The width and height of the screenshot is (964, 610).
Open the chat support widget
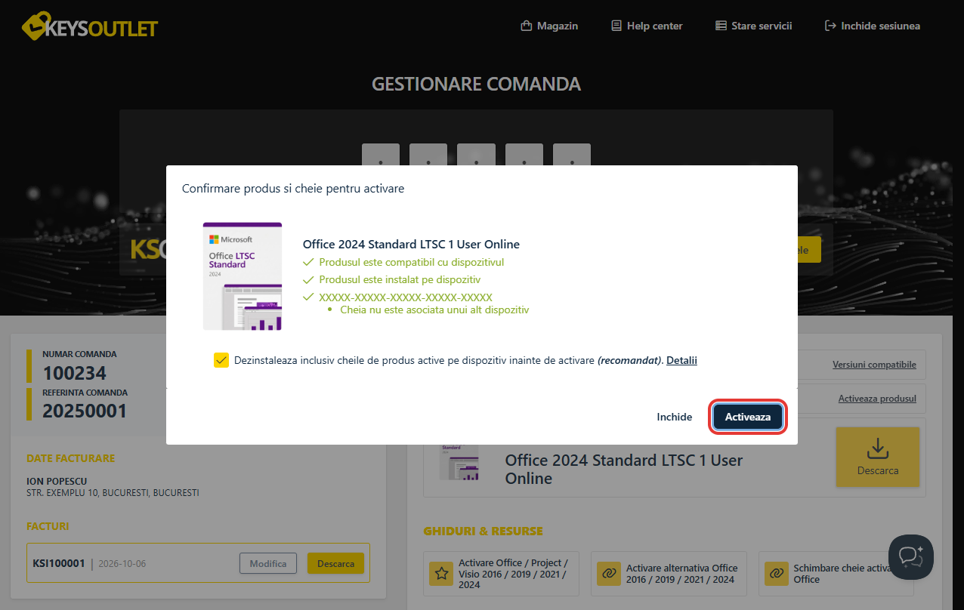coord(911,557)
